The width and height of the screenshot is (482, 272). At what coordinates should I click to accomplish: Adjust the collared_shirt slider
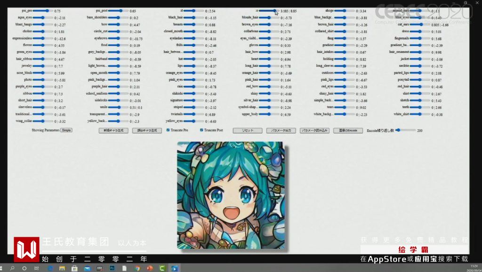click(x=345, y=31)
